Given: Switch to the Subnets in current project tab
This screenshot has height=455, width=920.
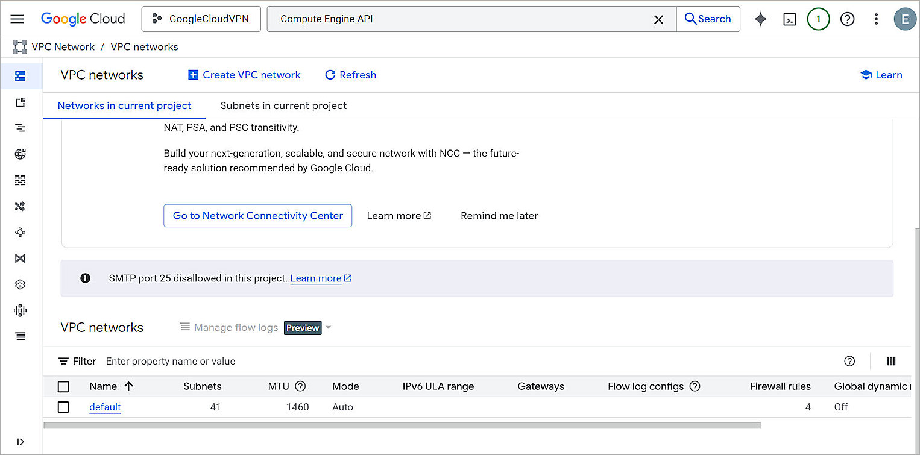Looking at the screenshot, I should coord(283,105).
